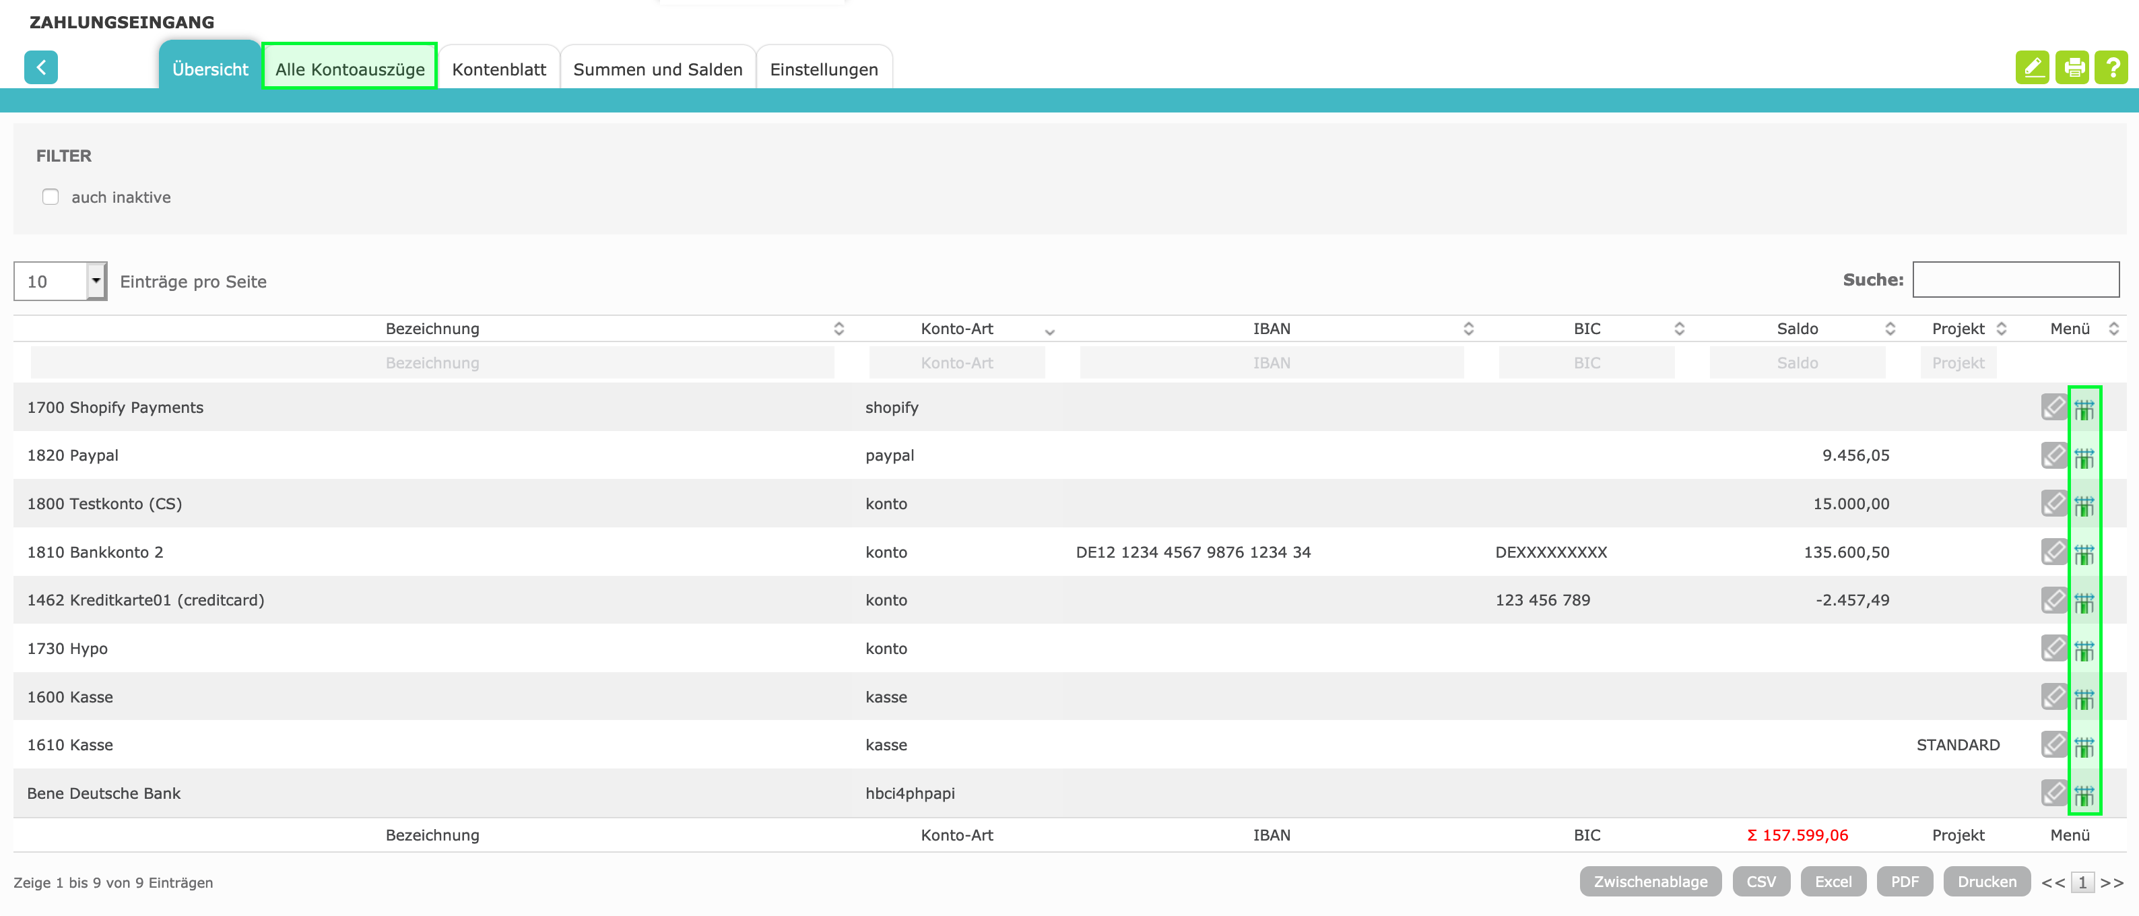The width and height of the screenshot is (2139, 916).
Task: Toggle the Konto-Art column sort order
Action: click(956, 329)
